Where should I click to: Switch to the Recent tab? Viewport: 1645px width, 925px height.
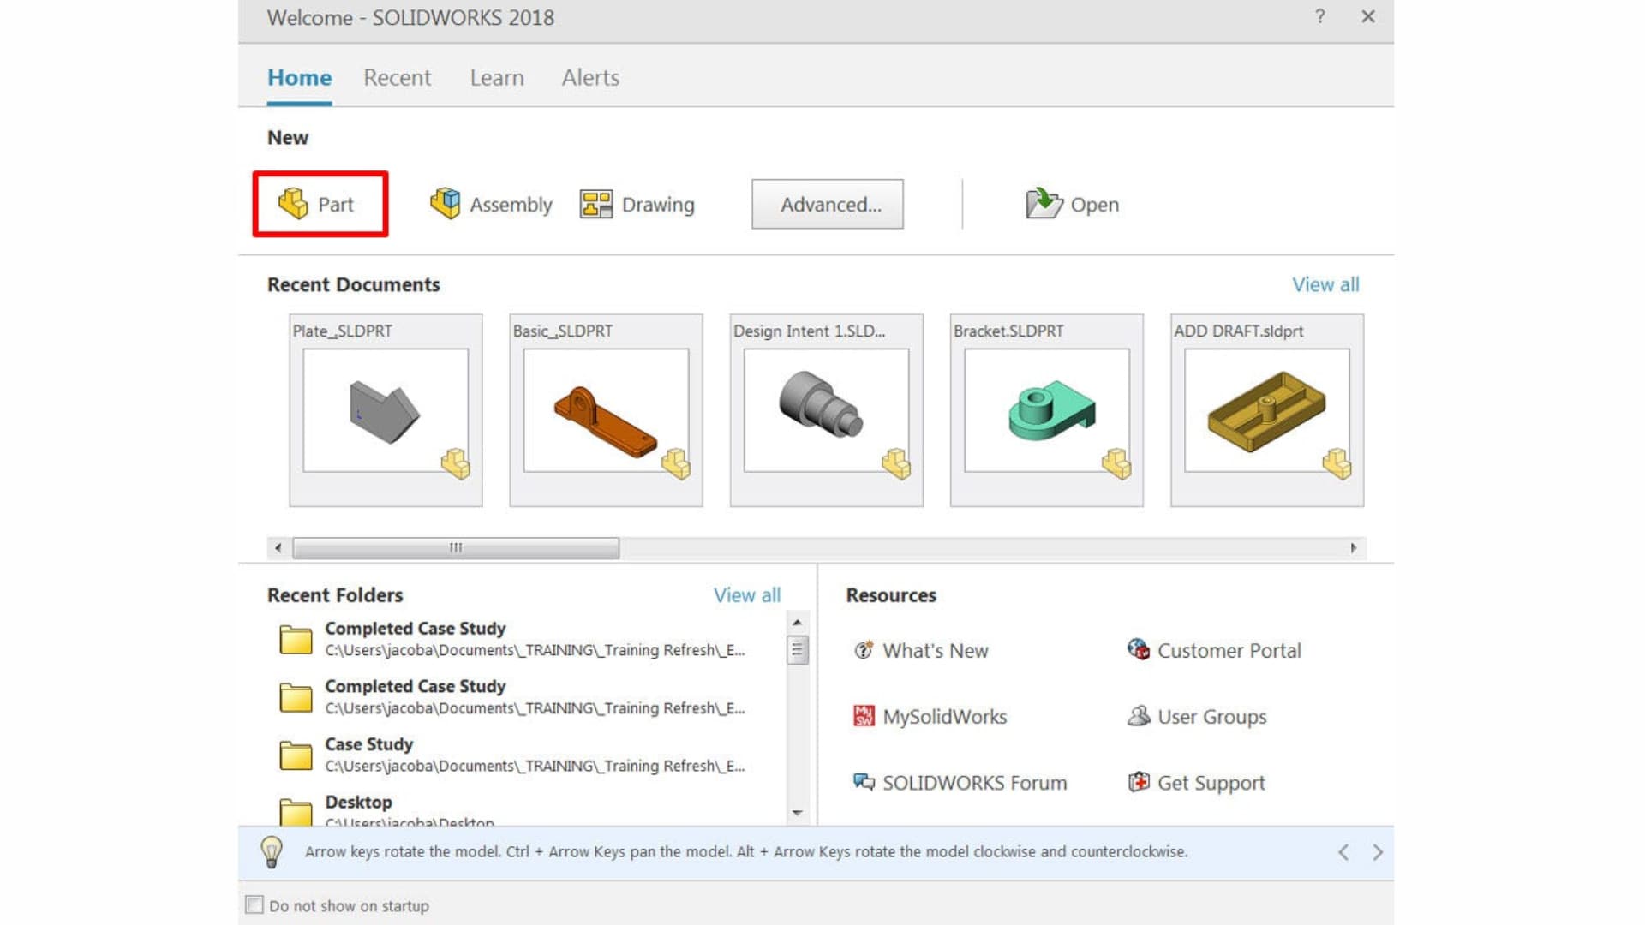[397, 77]
